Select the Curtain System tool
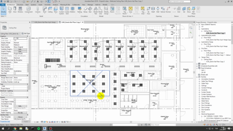The width and height of the screenshot is (233, 131). [x=62, y=11]
